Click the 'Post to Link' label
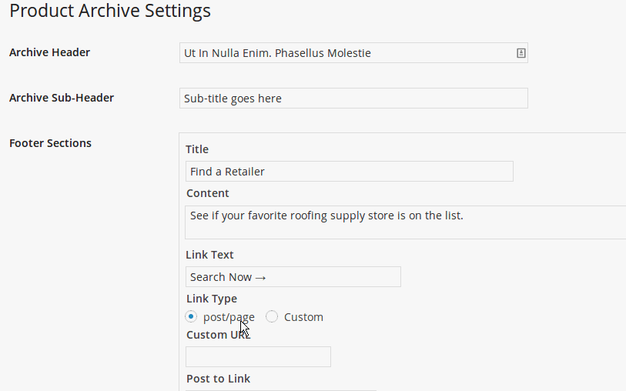This screenshot has height=391, width=626. (x=218, y=379)
